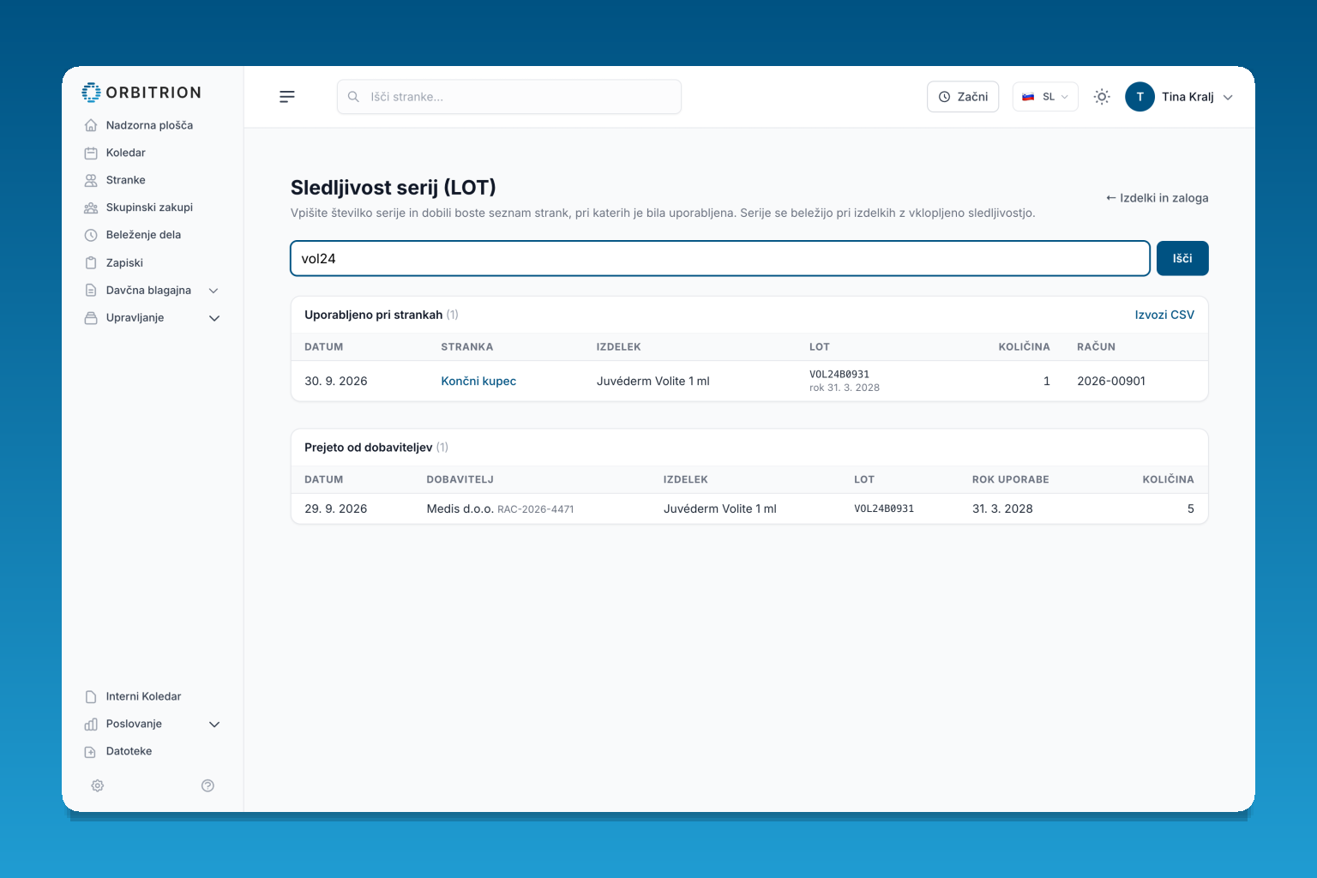Click date 30. 9. 2026
The width and height of the screenshot is (1317, 878).
point(336,382)
